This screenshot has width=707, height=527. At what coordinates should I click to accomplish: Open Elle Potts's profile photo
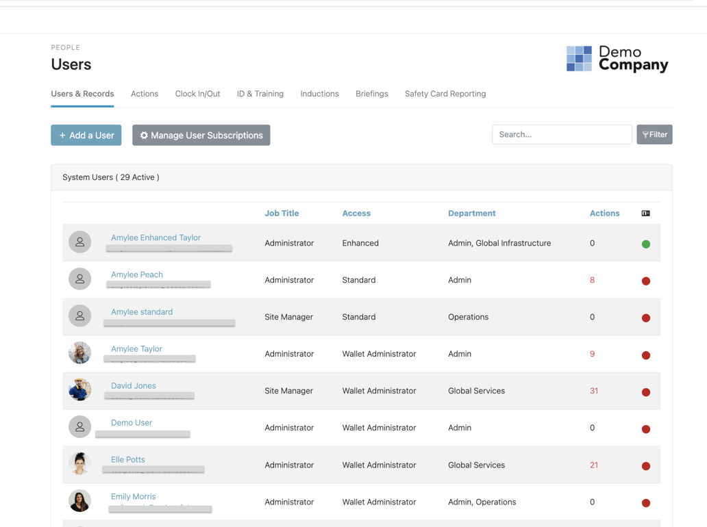pyautogui.click(x=79, y=463)
